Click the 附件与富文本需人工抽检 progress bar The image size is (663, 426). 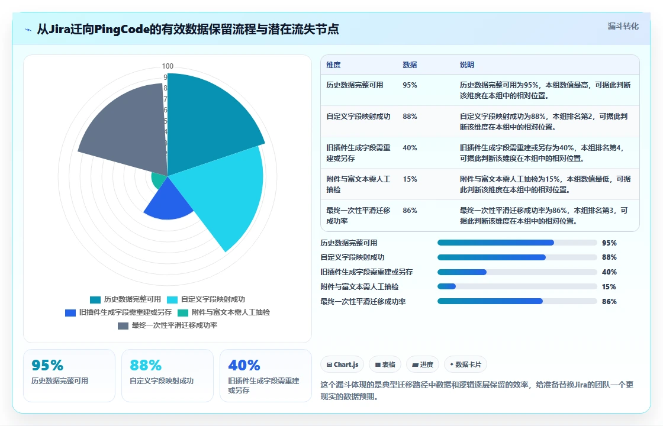click(517, 286)
